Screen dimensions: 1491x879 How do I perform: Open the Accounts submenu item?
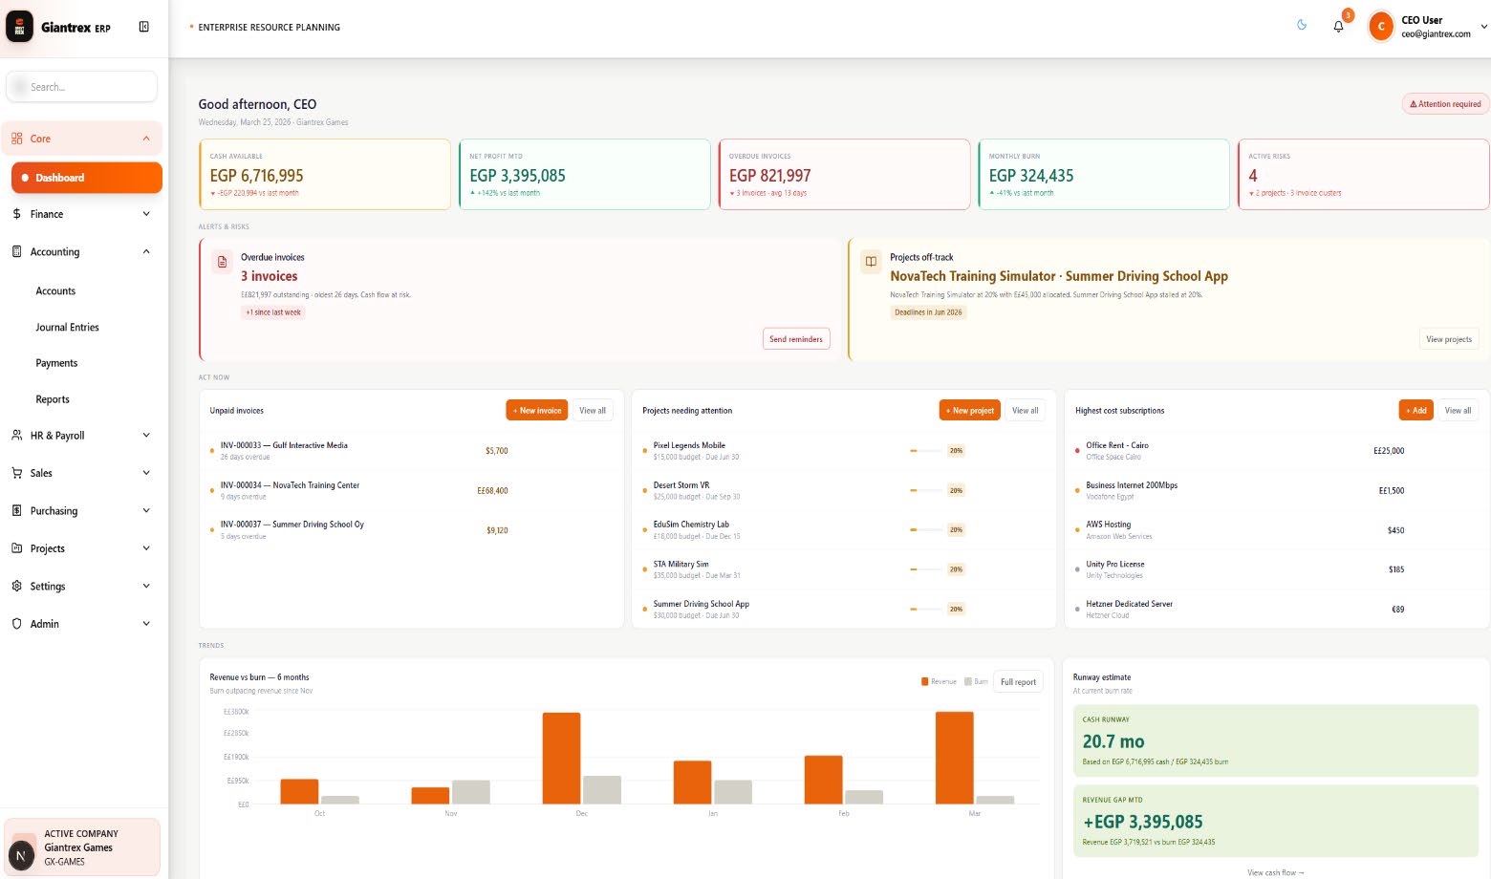55,291
